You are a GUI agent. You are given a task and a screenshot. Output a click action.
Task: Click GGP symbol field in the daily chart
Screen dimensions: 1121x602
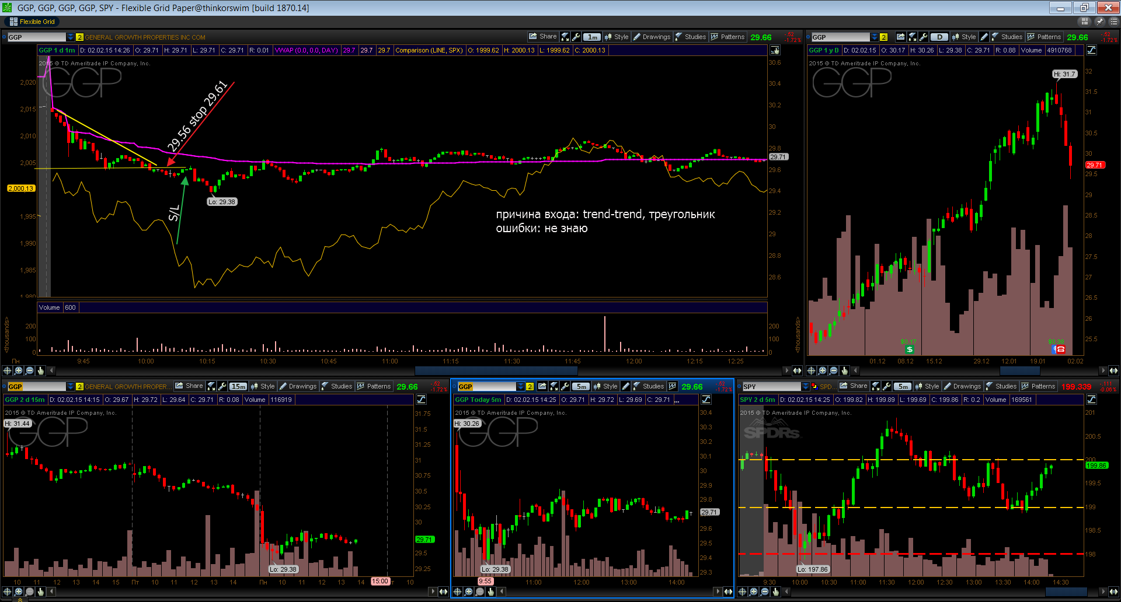tap(841, 37)
